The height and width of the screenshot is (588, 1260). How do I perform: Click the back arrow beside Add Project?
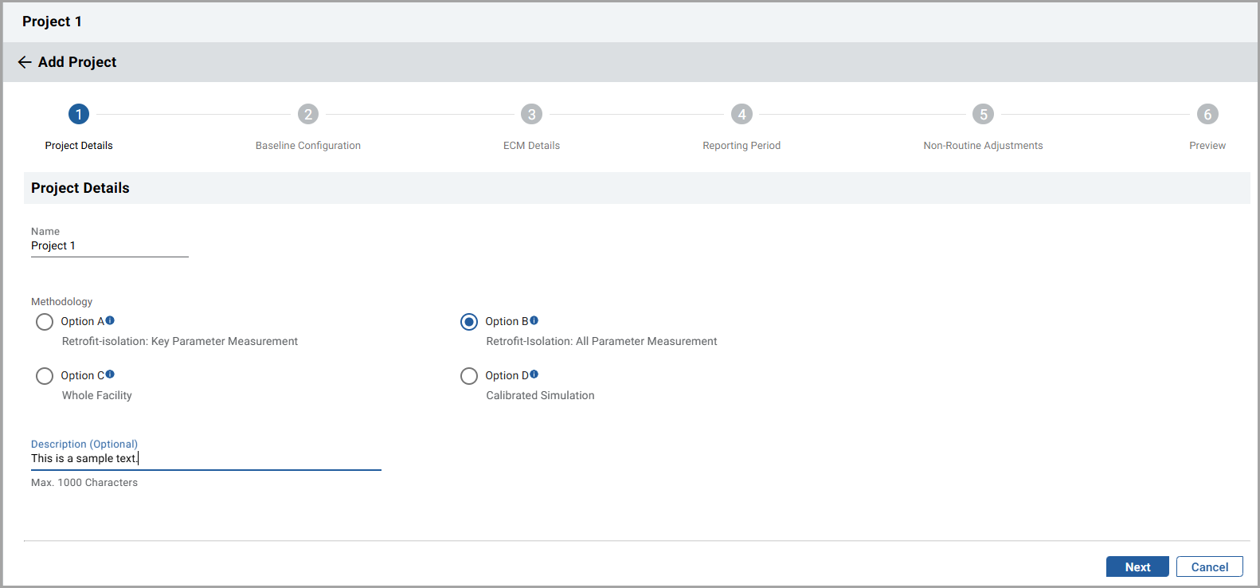(25, 62)
